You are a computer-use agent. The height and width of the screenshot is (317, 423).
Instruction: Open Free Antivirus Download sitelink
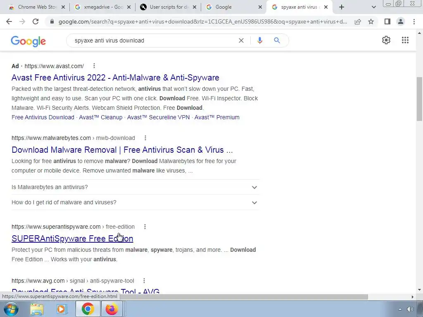click(x=43, y=117)
